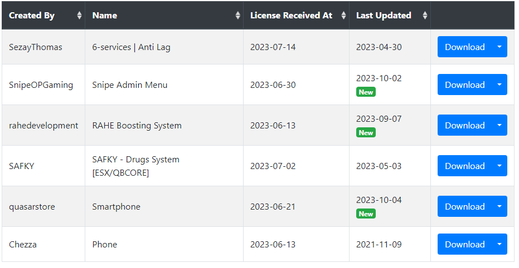Sort by Last Updated arrows
Image resolution: width=519 pixels, height=268 pixels.
[x=425, y=15]
